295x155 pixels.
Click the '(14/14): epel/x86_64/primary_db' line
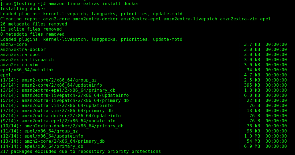coord(42,146)
